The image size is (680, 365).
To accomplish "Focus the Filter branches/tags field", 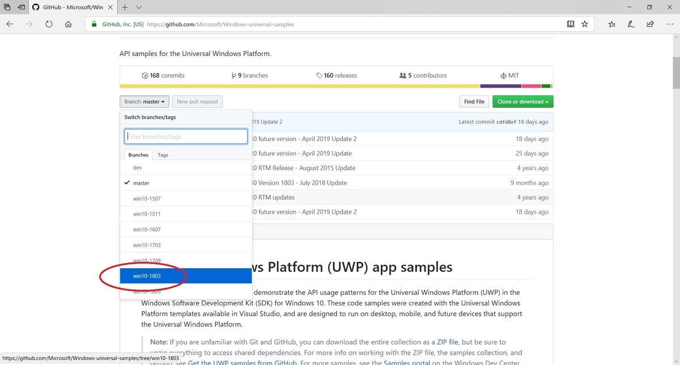I will pos(186,137).
